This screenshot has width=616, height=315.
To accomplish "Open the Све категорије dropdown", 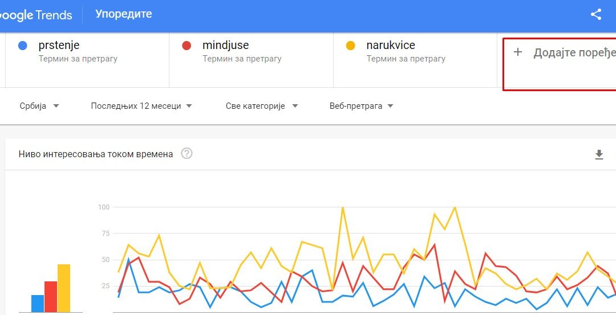I will click(x=262, y=106).
